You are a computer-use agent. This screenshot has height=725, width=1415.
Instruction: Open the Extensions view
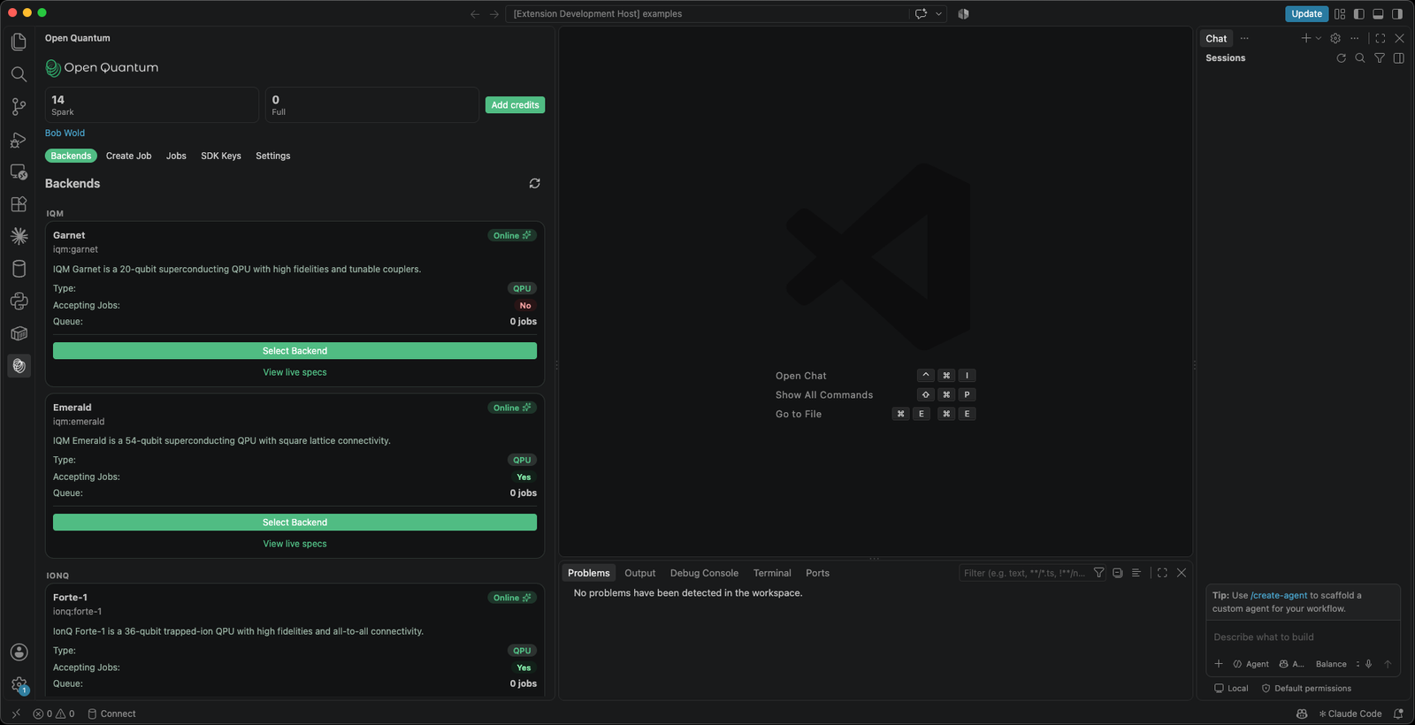19,204
